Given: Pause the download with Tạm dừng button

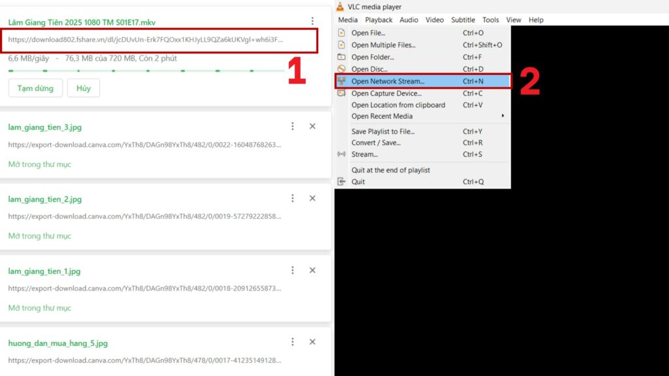Looking at the screenshot, I should point(35,88).
